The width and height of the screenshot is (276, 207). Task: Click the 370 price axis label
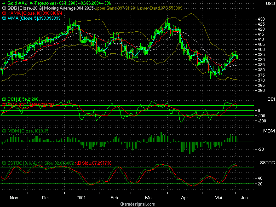click(261, 80)
